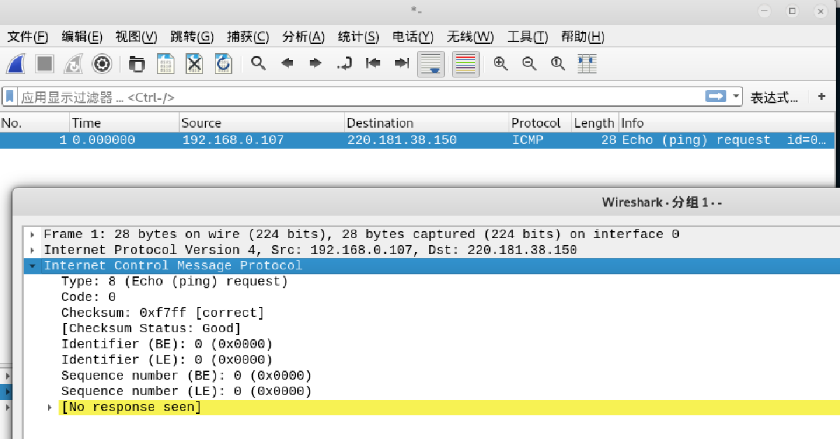Sort by the Length column header
The image size is (840, 439).
pyautogui.click(x=595, y=123)
